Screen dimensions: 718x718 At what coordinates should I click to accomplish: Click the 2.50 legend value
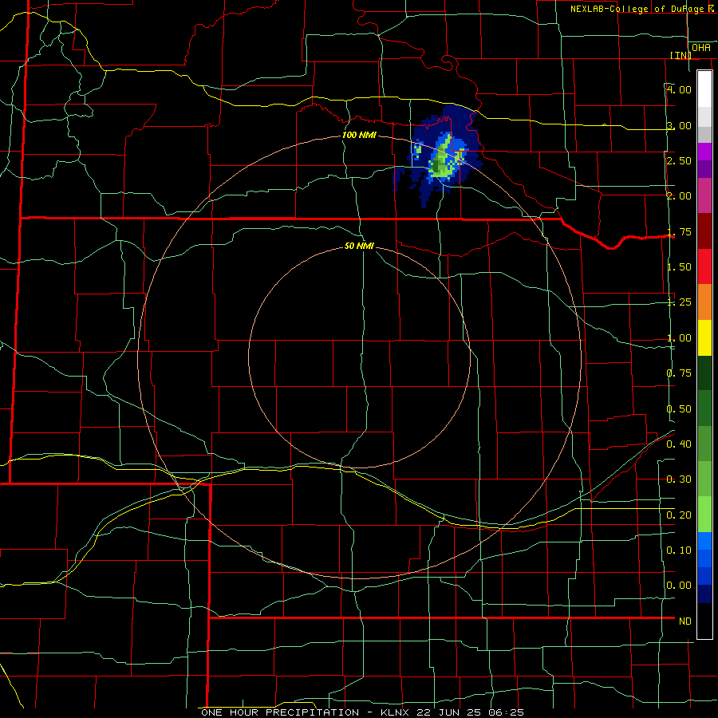point(679,160)
